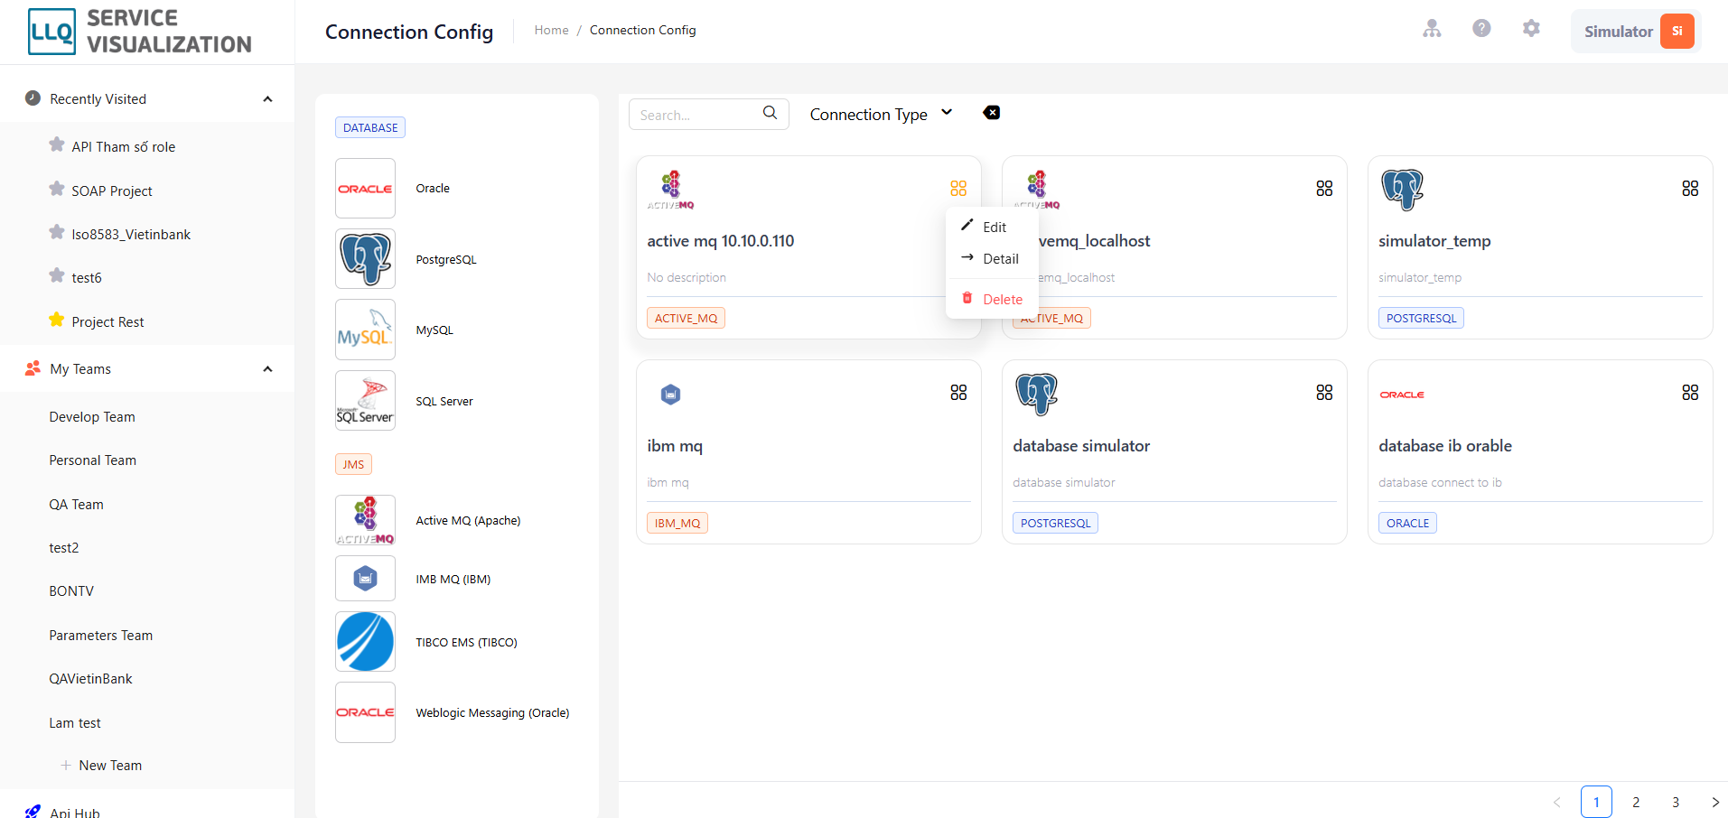Click New Team in sidebar
Viewport: 1728px width, 818px height.
[101, 766]
